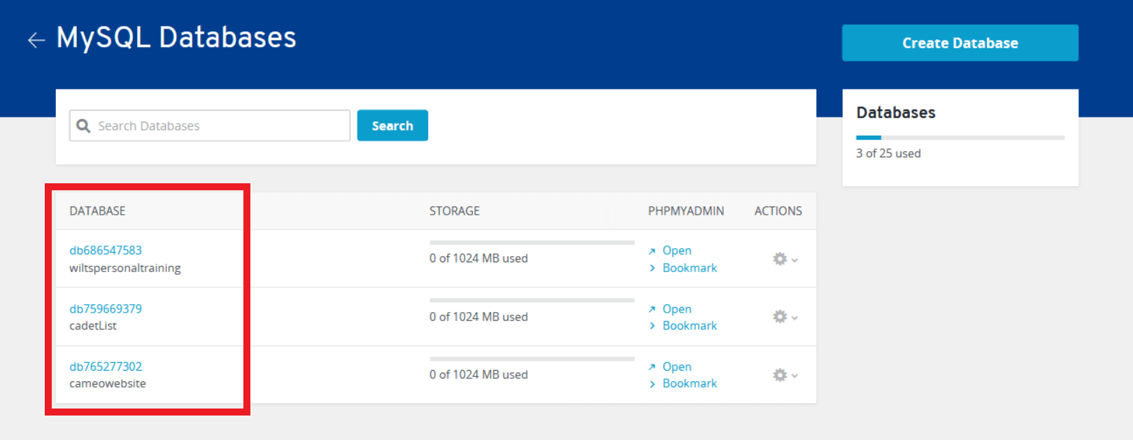Click the Databases heading in the side card
The height and width of the screenshot is (440, 1133).
point(896,113)
